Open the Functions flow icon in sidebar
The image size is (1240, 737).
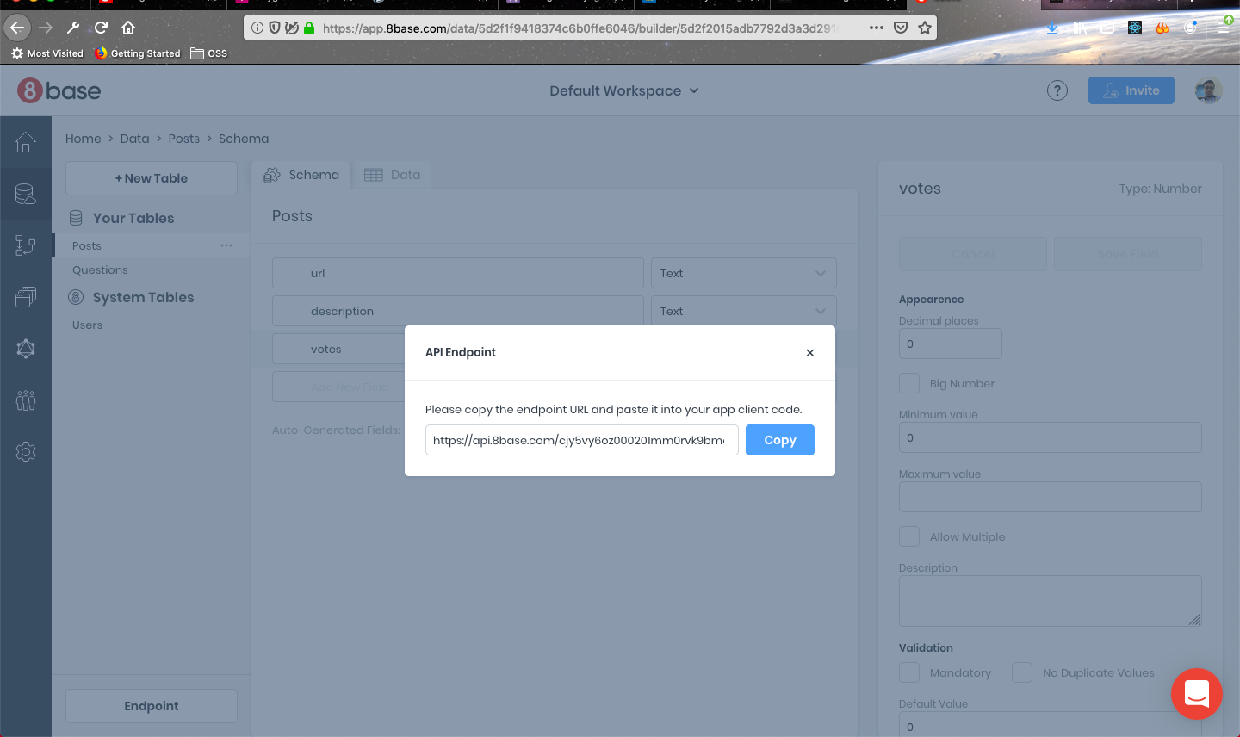(26, 245)
